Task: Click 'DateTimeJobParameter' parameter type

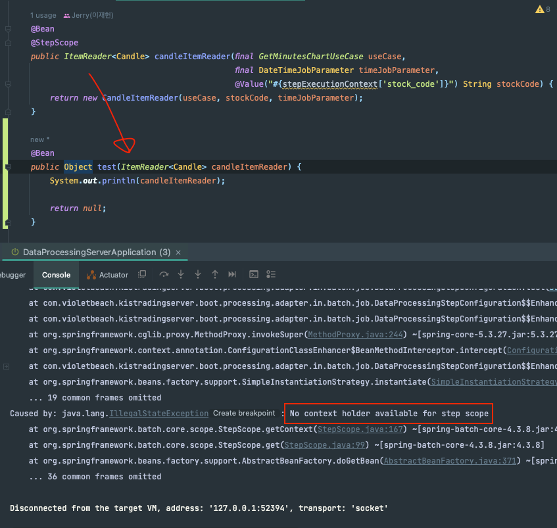Action: pos(306,70)
